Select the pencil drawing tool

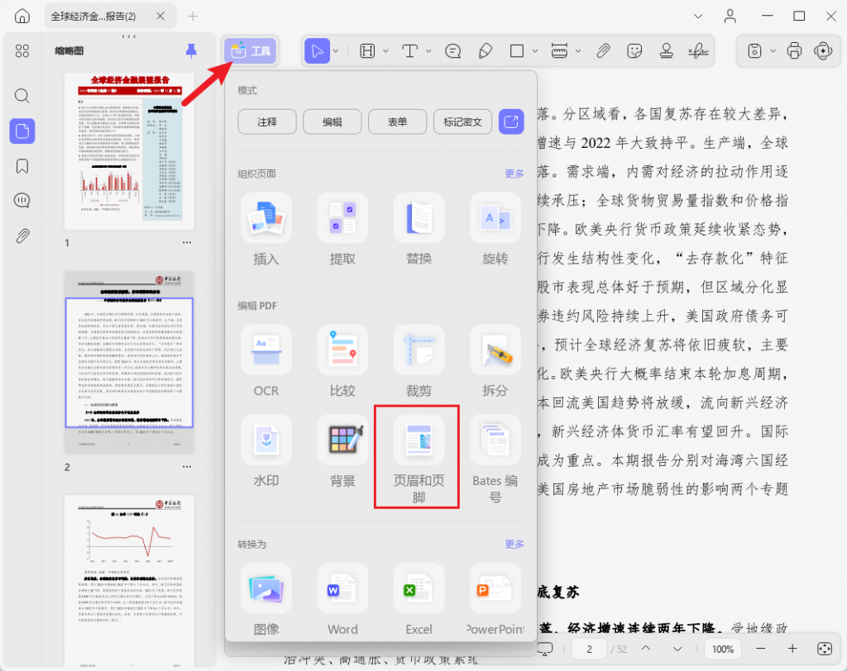[x=485, y=50]
